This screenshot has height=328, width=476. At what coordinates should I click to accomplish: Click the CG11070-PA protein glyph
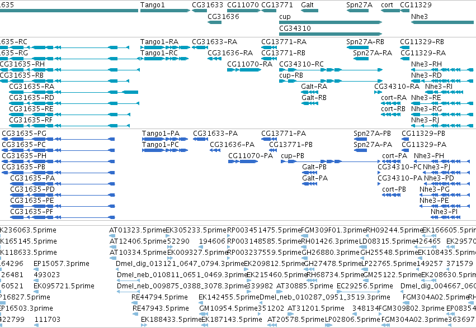coord(243,162)
